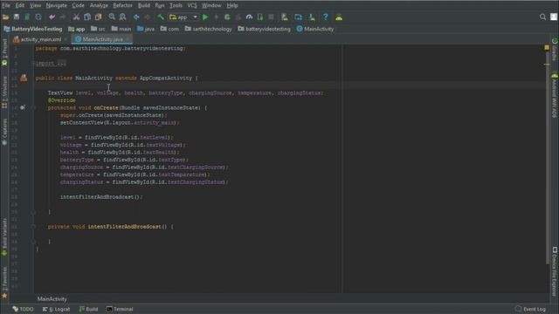Open the Android WiFi ADB side panel
The height and width of the screenshot is (314, 559).
pyautogui.click(x=555, y=95)
